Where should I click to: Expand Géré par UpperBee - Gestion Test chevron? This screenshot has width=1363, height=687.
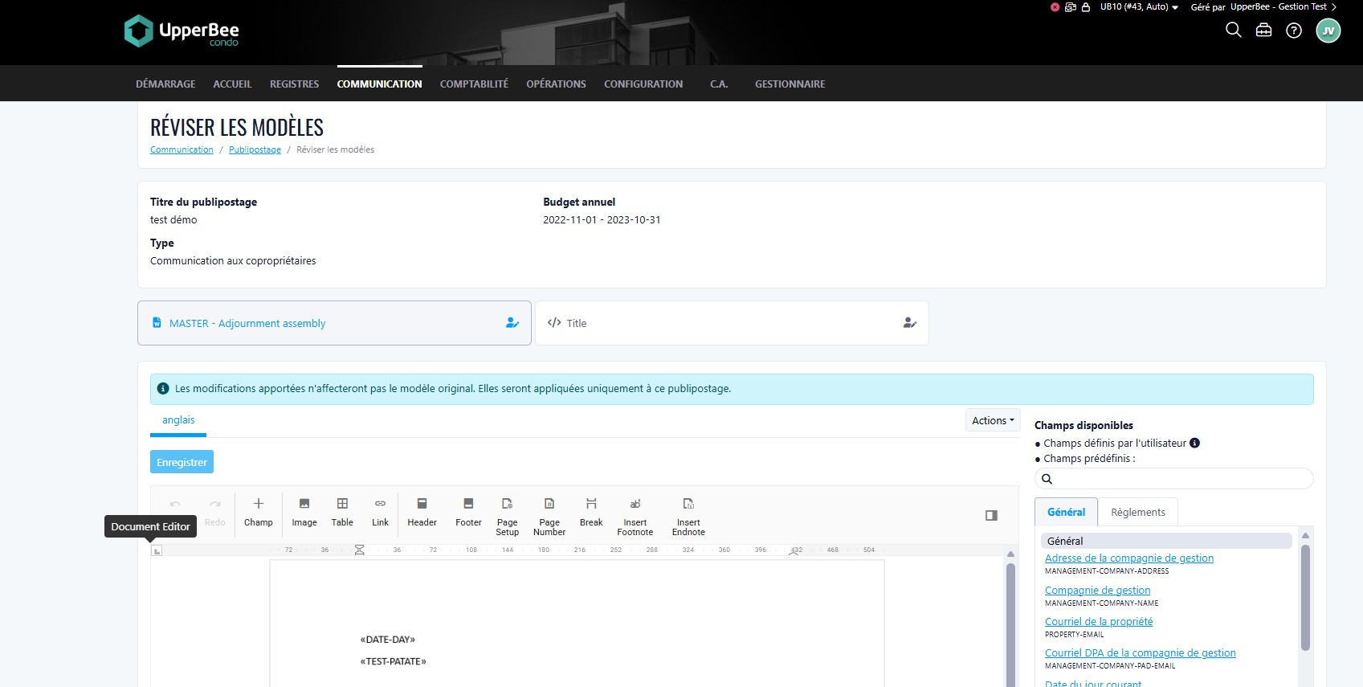[x=1334, y=7]
